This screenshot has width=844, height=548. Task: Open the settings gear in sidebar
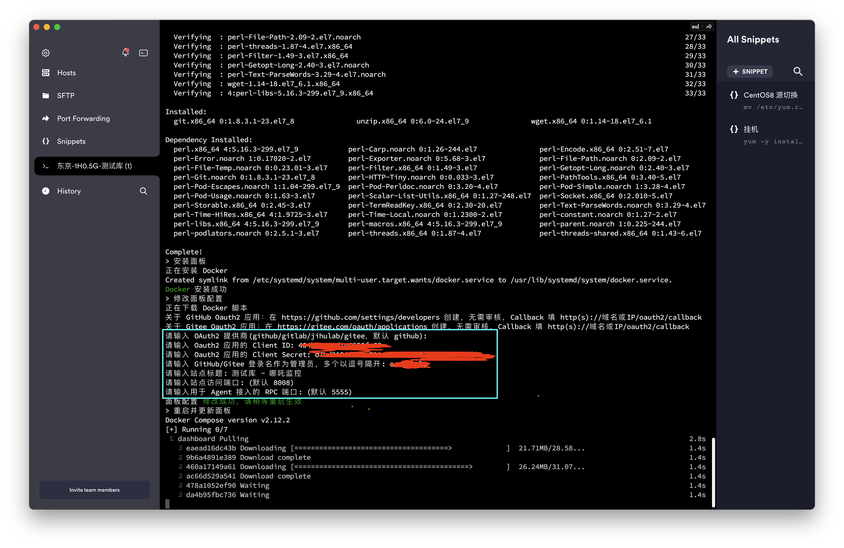click(x=46, y=53)
